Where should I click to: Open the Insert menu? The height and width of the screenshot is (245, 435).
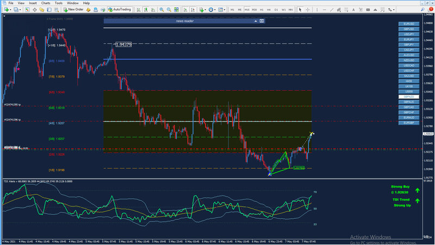click(x=33, y=3)
